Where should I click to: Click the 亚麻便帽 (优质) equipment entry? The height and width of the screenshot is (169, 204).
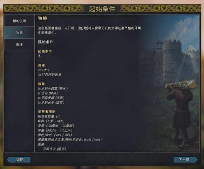point(51,98)
